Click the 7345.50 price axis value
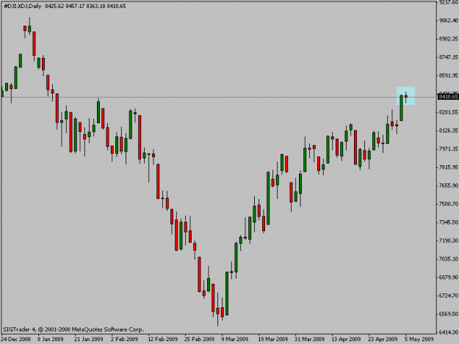Image resolution: width=459 pixels, height=344 pixels. click(449, 222)
